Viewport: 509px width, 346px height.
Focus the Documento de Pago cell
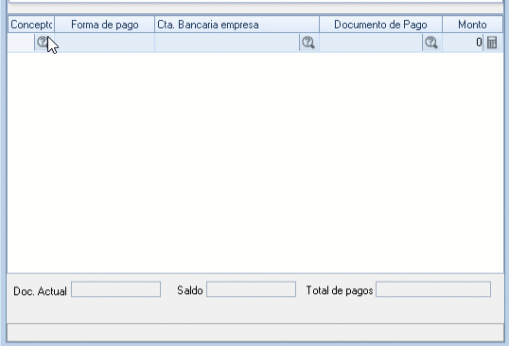tap(371, 43)
